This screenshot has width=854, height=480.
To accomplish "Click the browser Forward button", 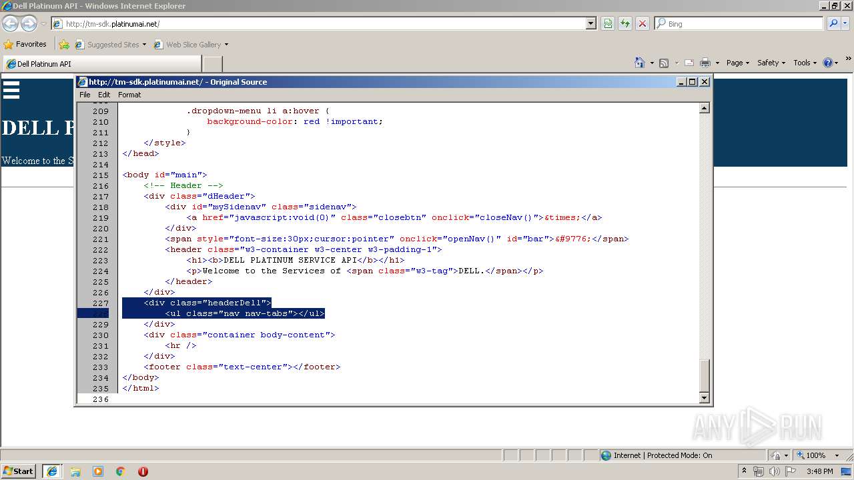I will (29, 24).
